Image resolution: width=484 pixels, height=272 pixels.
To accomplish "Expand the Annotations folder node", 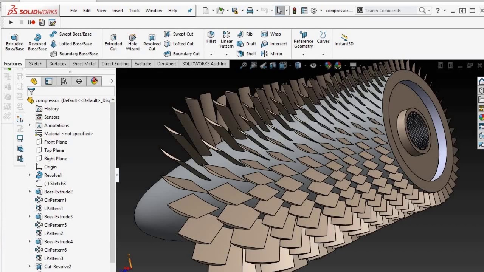I will [x=30, y=125].
